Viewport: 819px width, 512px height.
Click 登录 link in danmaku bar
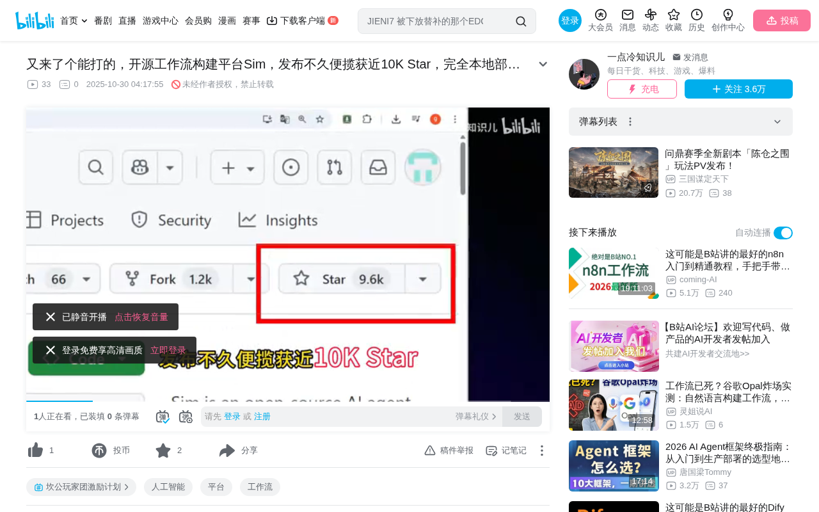[232, 417]
